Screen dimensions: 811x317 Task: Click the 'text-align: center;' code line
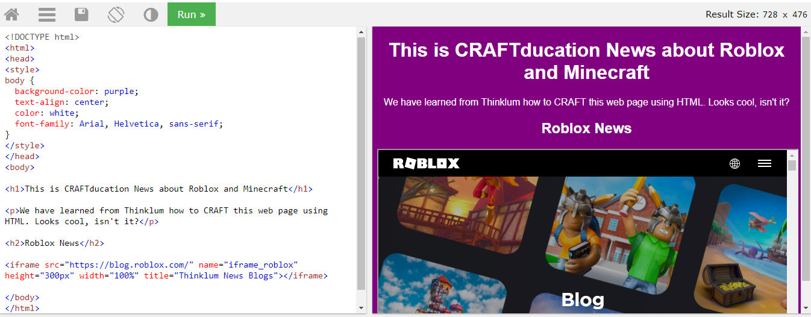pyautogui.click(x=61, y=102)
